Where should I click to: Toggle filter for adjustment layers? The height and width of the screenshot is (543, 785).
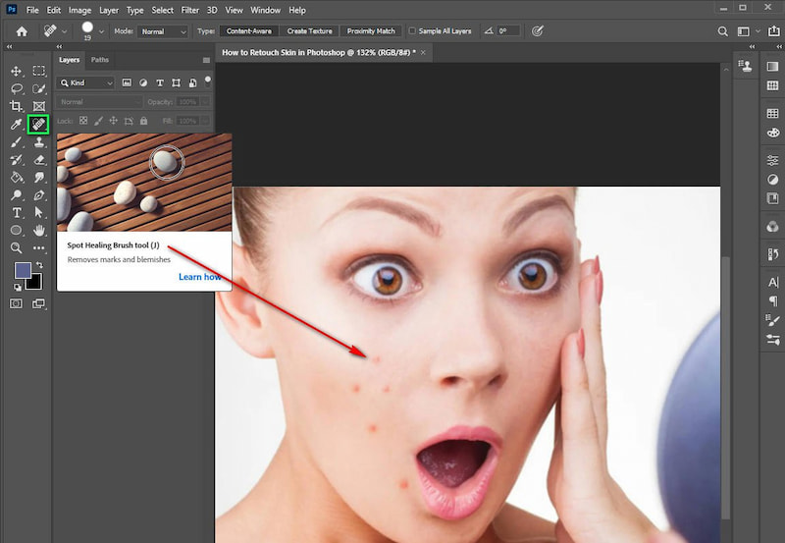point(143,82)
